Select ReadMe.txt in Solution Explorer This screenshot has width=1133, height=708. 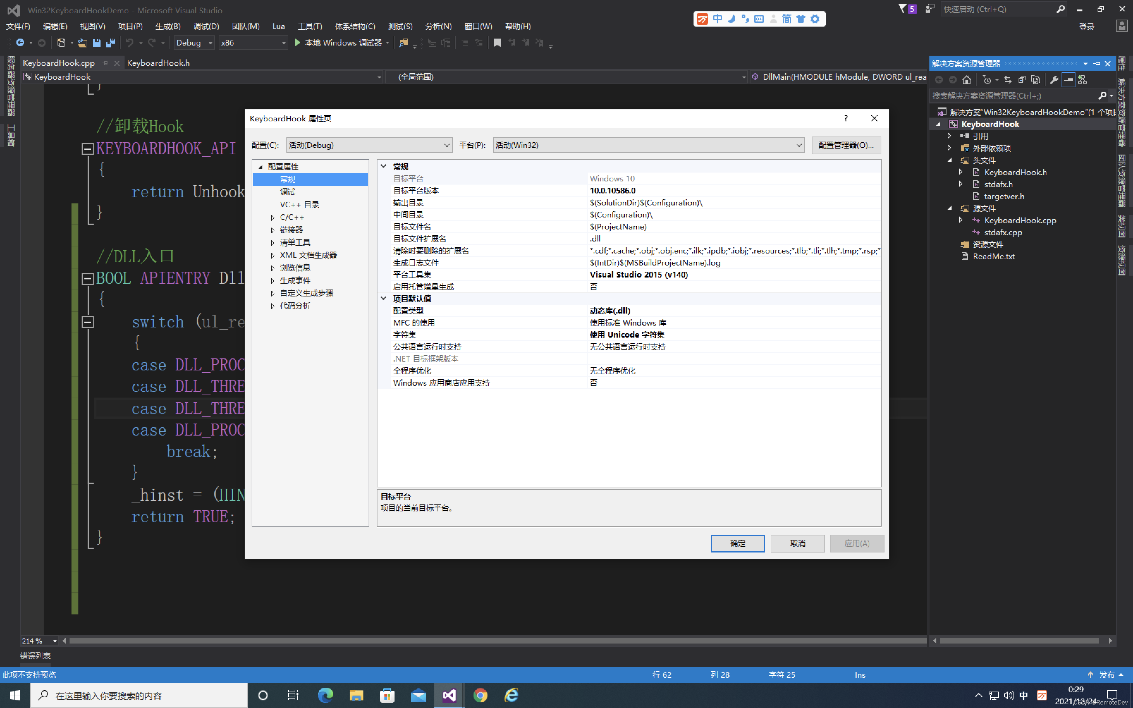pyautogui.click(x=994, y=256)
